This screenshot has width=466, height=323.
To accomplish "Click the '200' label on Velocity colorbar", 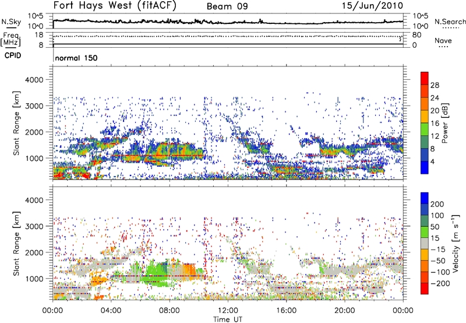I will pyautogui.click(x=437, y=204).
